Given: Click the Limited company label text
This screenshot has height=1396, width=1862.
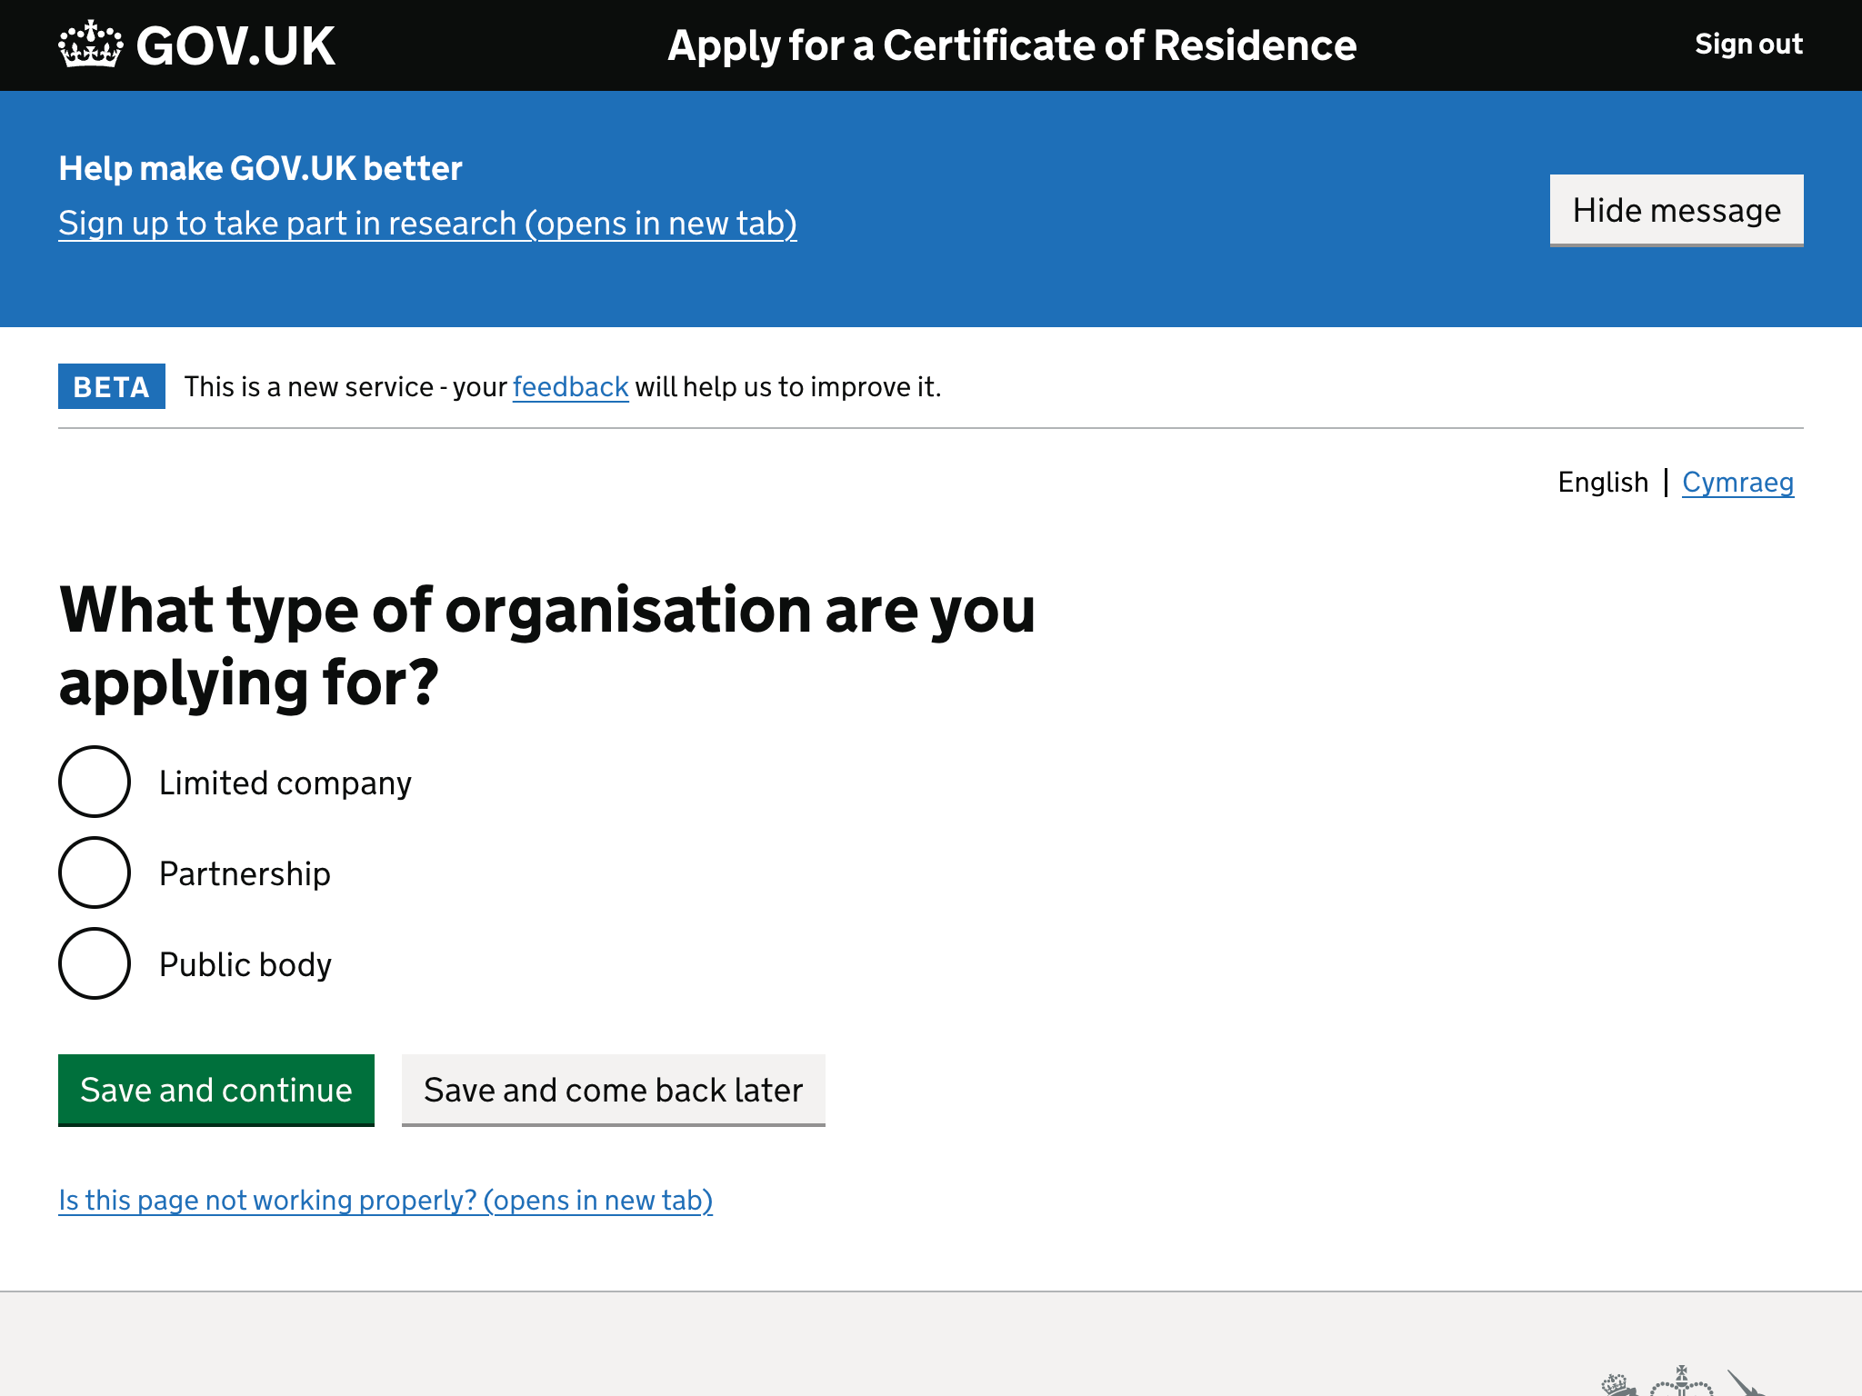Looking at the screenshot, I should tap(285, 782).
